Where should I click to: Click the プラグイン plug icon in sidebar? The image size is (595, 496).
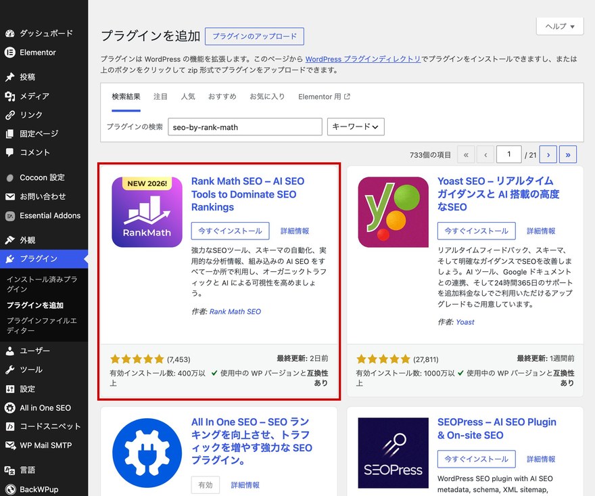pyautogui.click(x=10, y=259)
